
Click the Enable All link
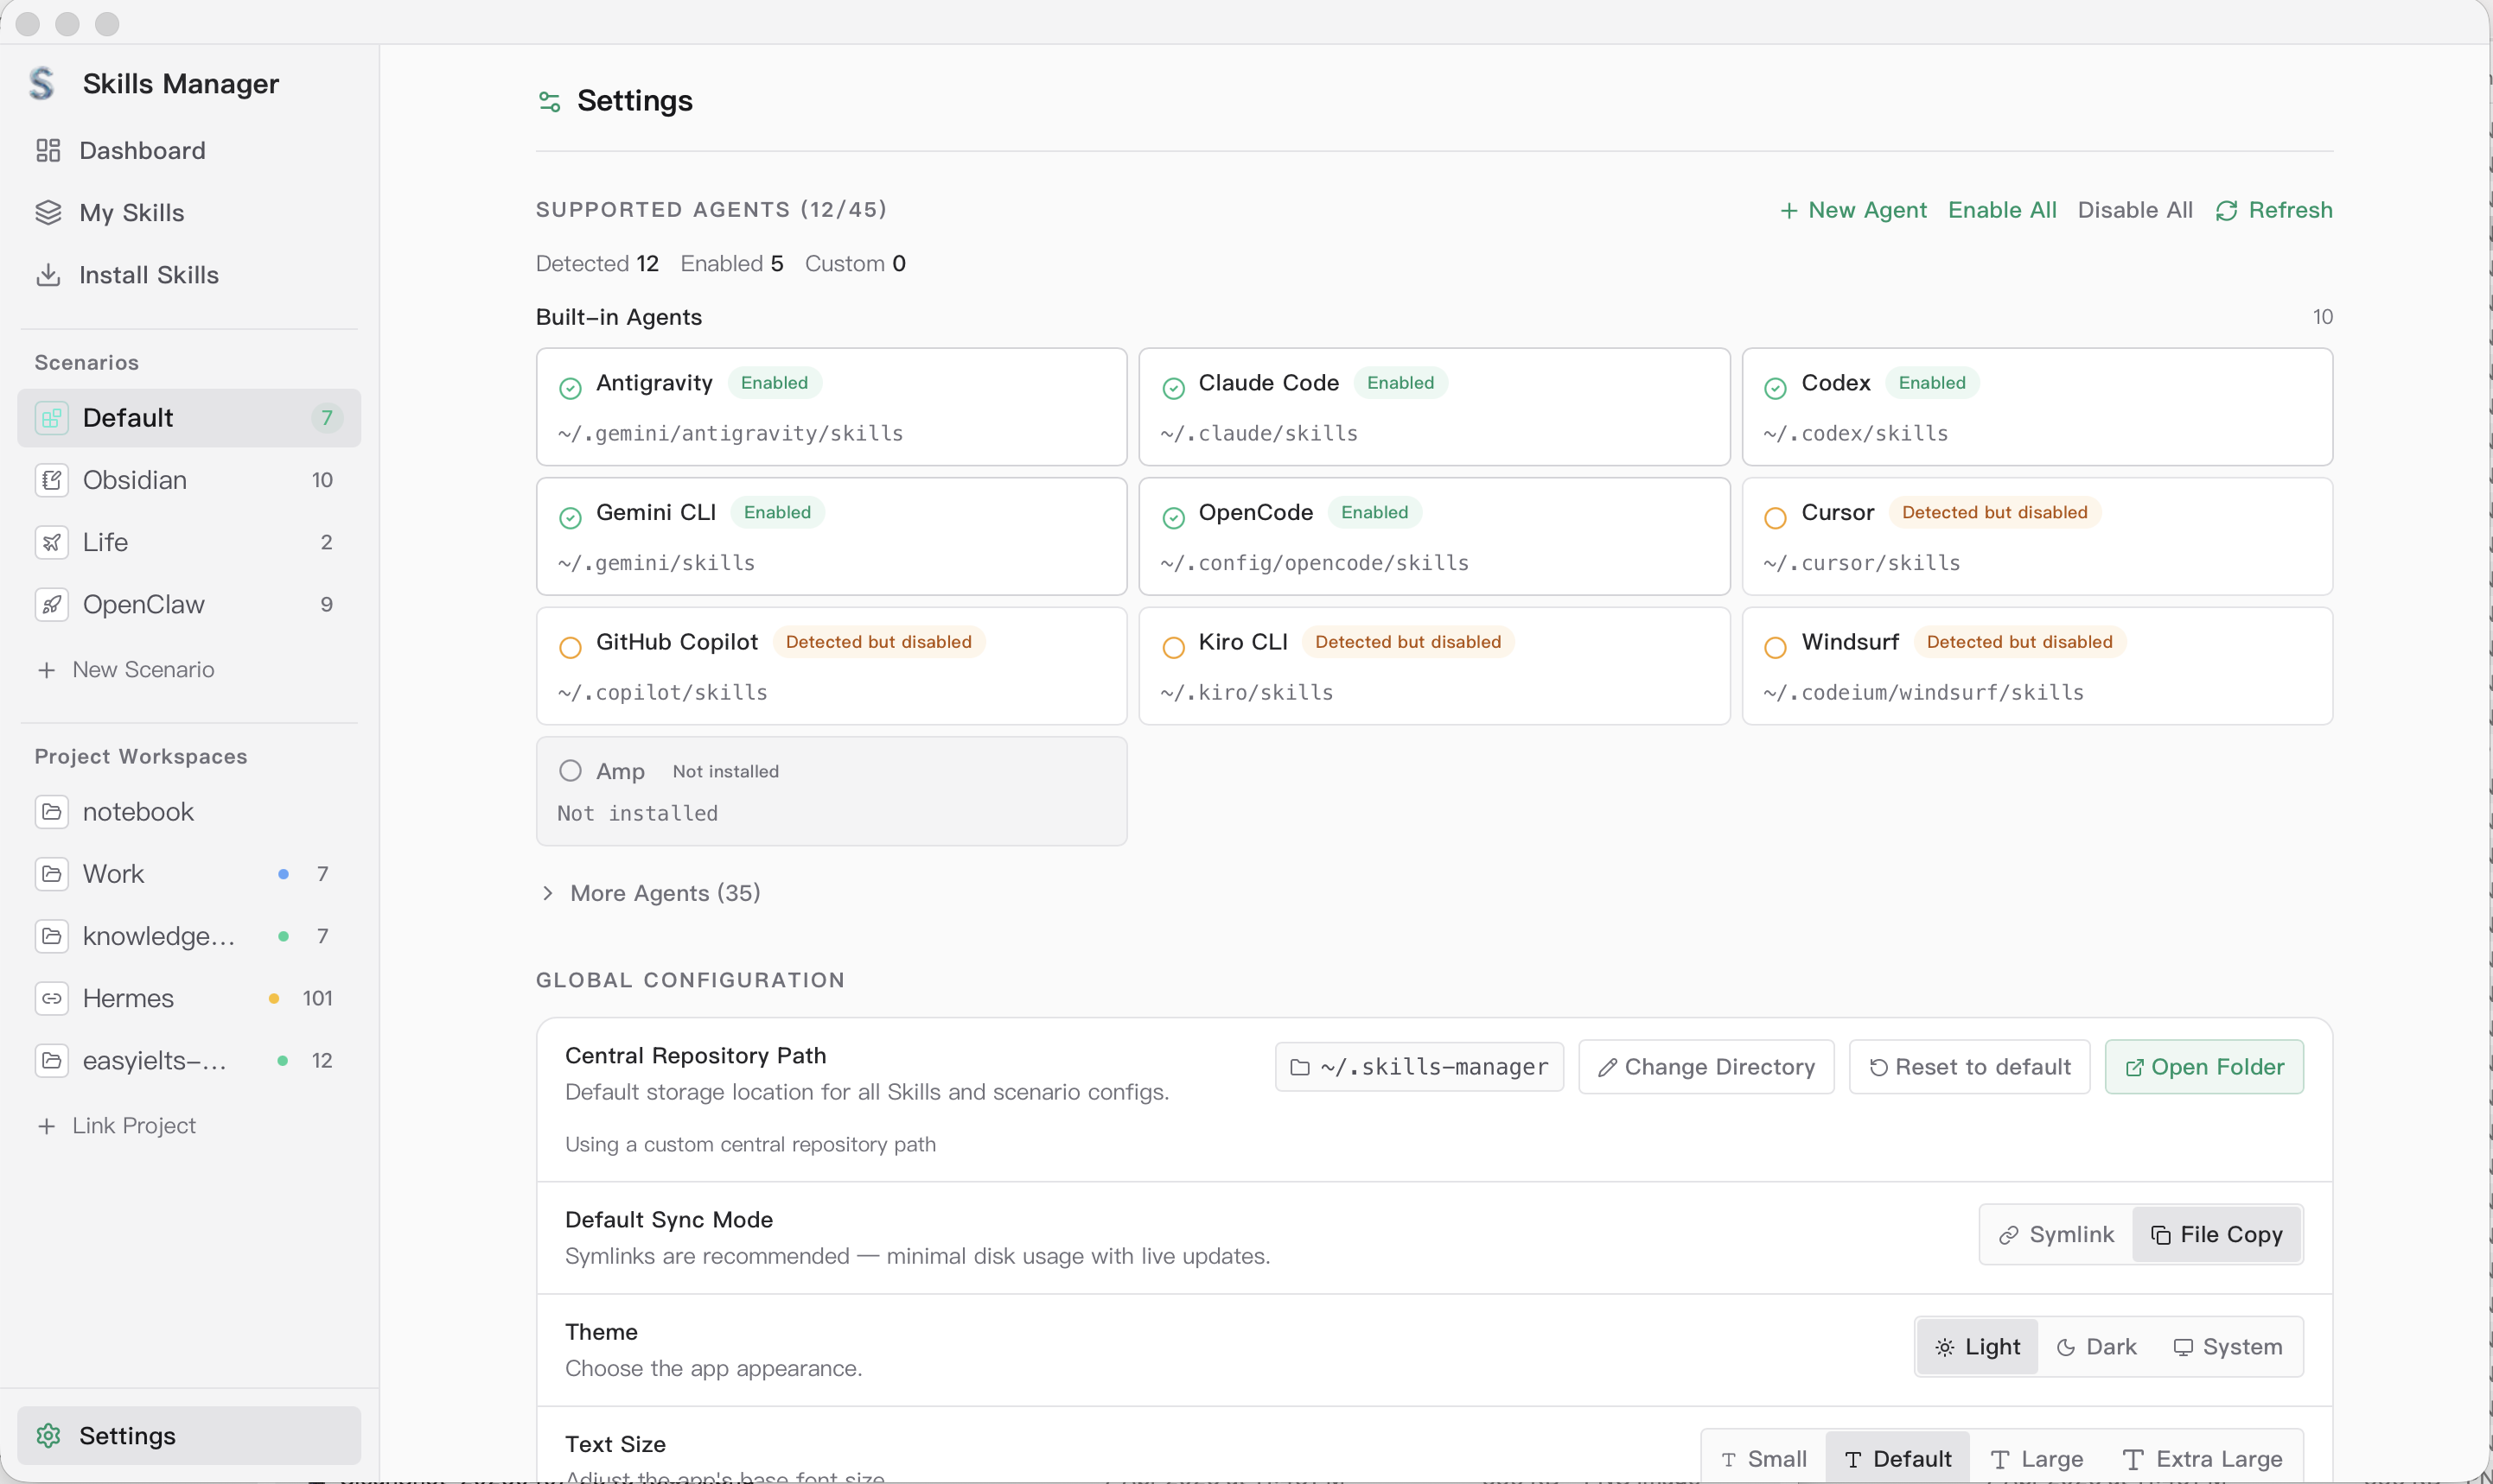2002,210
